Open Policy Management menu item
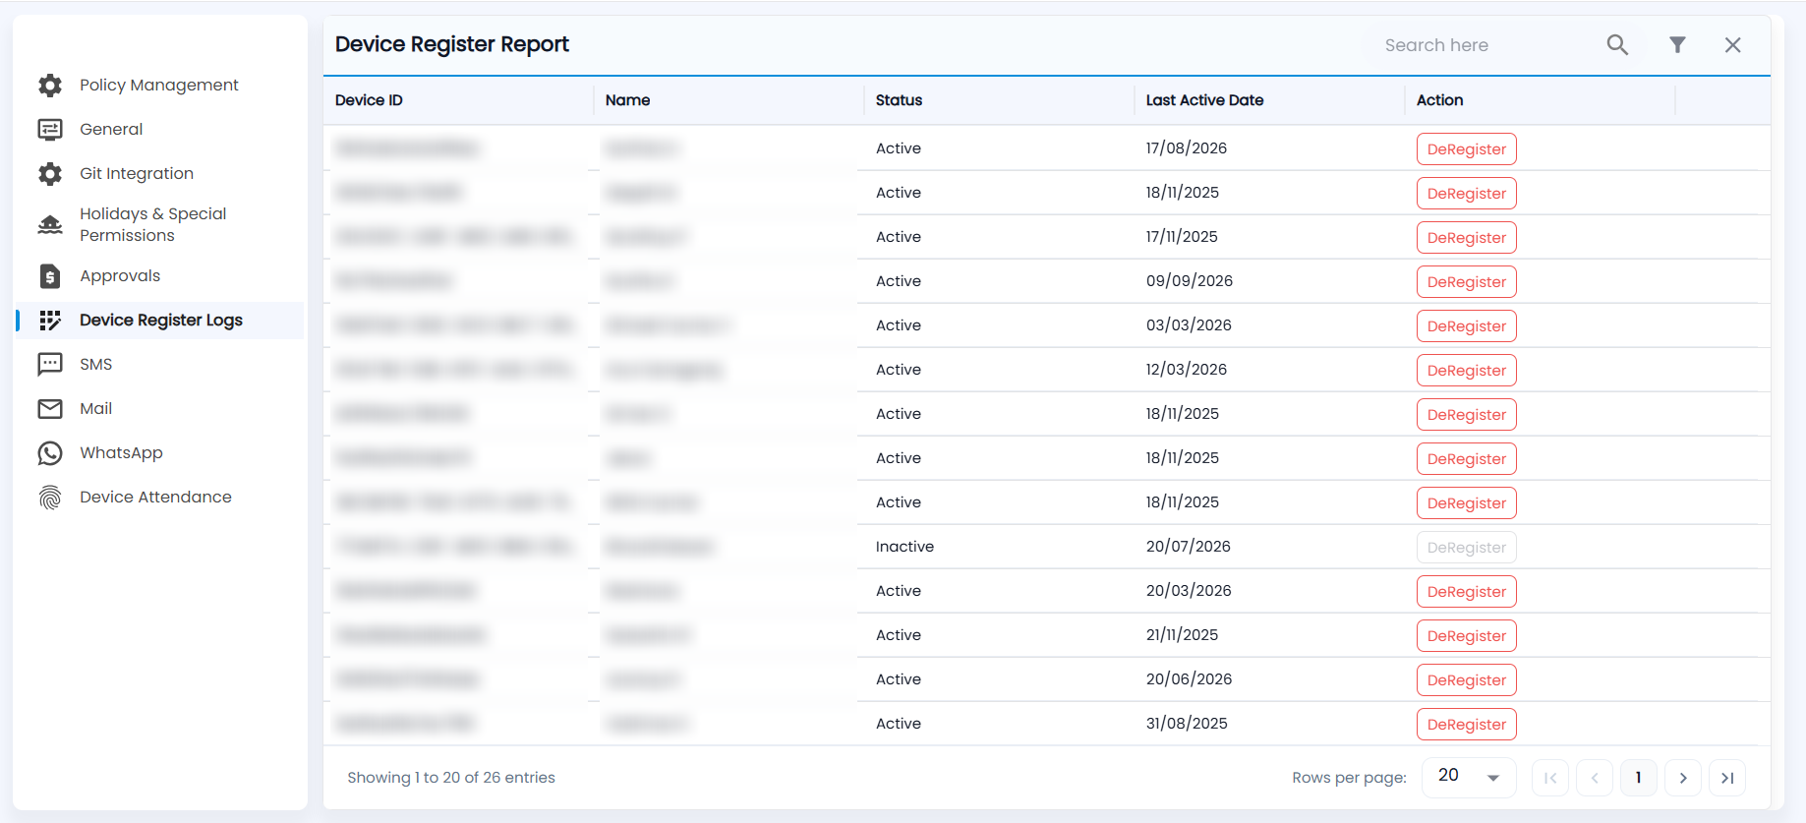The image size is (1806, 823). pos(159,86)
